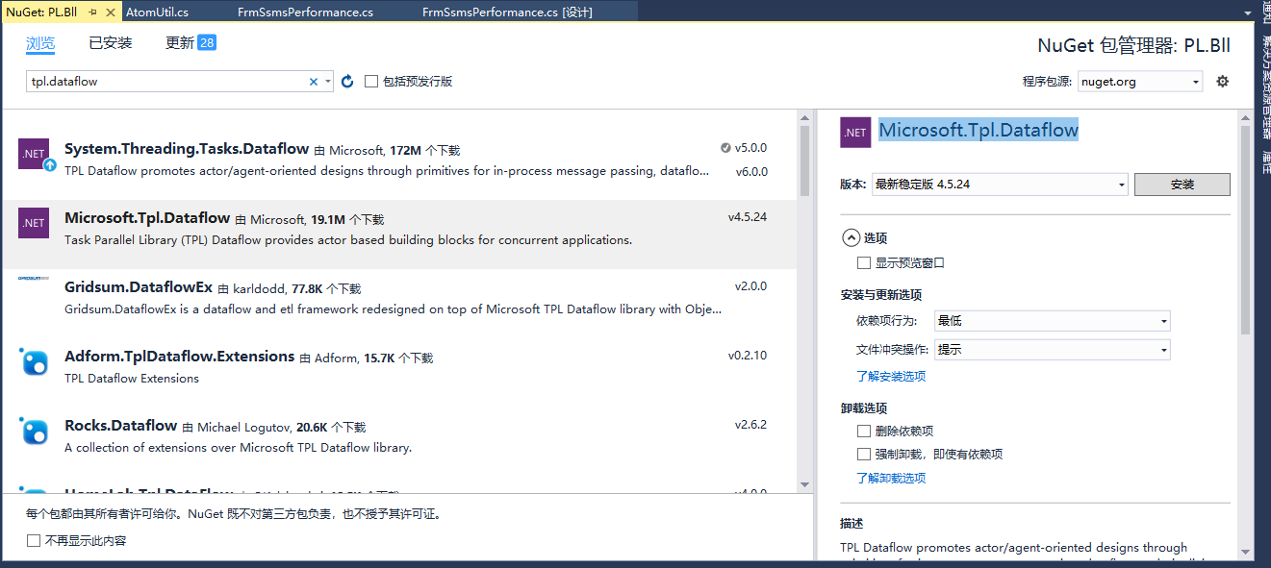The image size is (1271, 568).
Task: Open the document tabs overflow arrow
Action: tap(1248, 12)
